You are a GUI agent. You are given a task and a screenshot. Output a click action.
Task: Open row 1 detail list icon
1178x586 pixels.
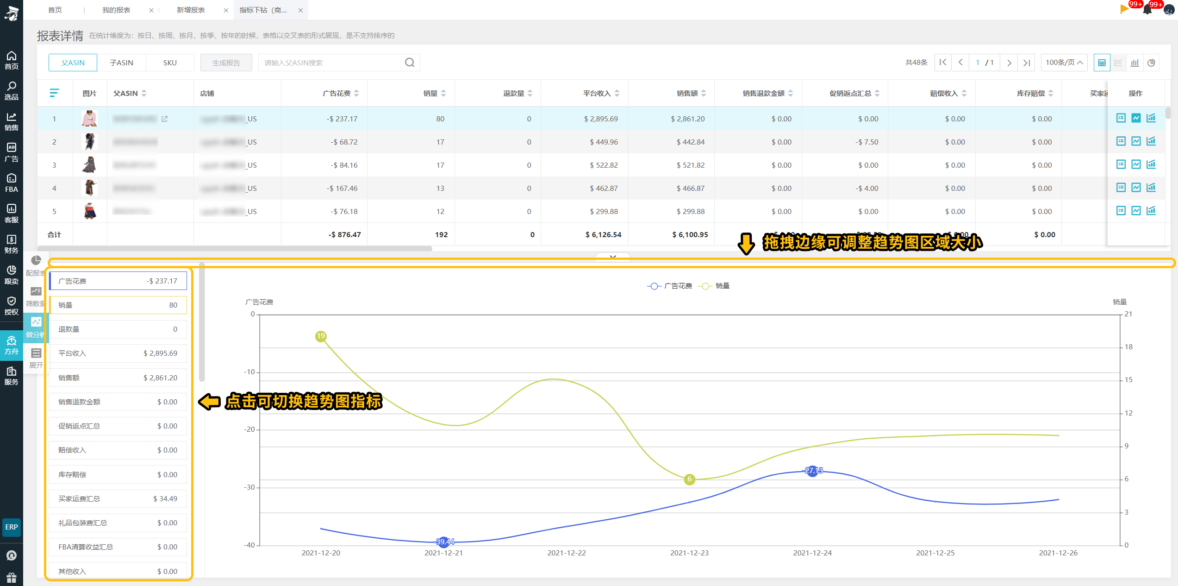(x=1121, y=118)
